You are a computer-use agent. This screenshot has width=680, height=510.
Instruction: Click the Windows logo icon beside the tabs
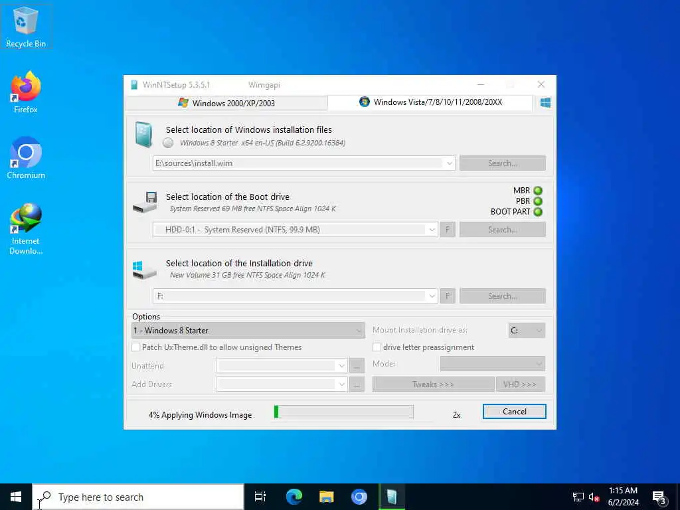(x=545, y=103)
